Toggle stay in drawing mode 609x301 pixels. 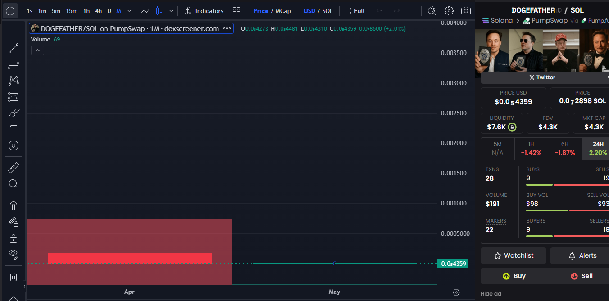14,222
